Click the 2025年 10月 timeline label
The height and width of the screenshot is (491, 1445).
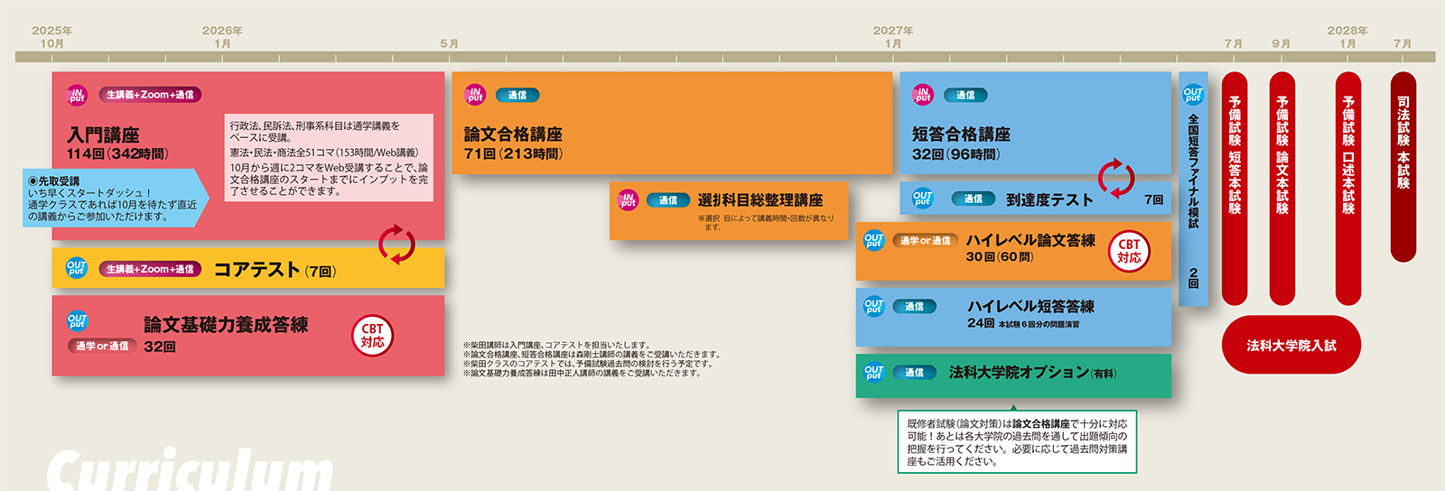[51, 37]
